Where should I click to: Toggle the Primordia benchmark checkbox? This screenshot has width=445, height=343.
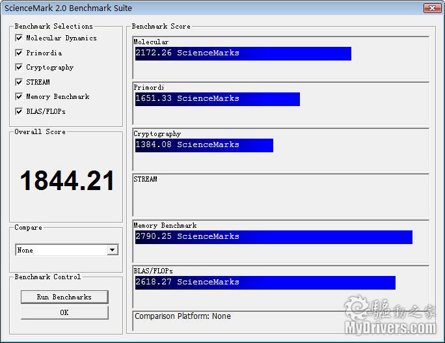point(20,53)
